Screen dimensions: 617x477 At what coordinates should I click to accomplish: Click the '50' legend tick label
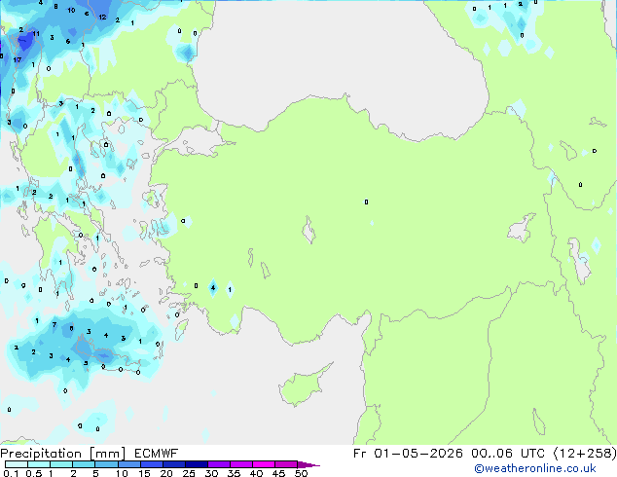(x=302, y=473)
